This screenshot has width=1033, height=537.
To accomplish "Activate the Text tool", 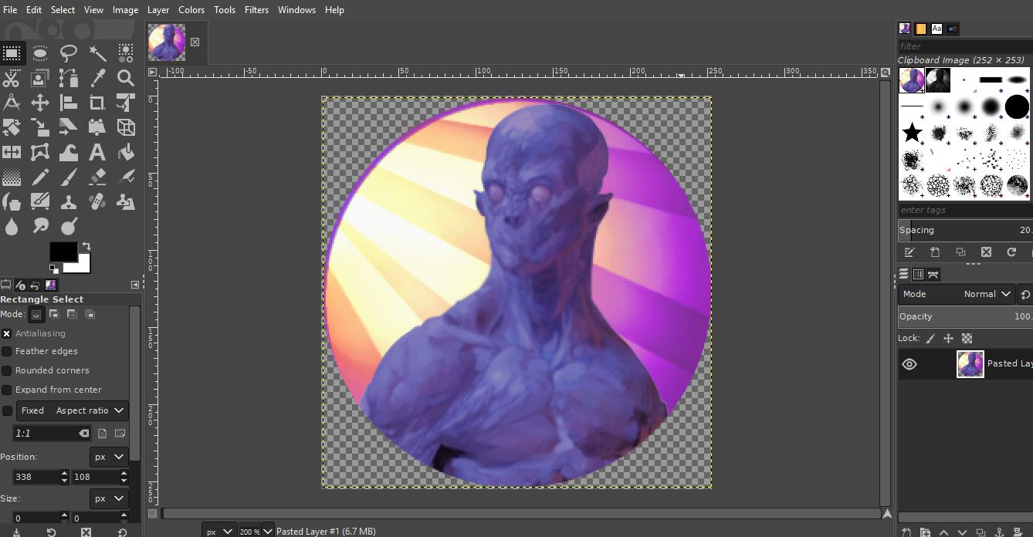I will click(x=97, y=152).
